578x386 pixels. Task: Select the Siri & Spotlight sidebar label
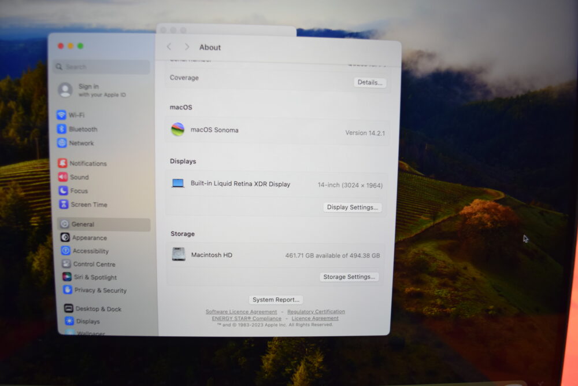(95, 277)
